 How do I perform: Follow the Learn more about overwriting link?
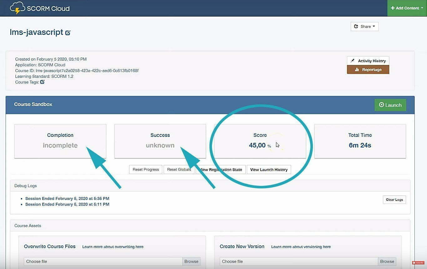pos(113,247)
